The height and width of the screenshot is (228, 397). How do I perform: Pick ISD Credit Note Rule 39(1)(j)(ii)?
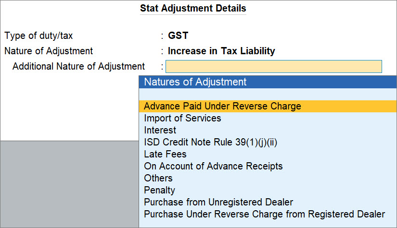click(x=268, y=142)
